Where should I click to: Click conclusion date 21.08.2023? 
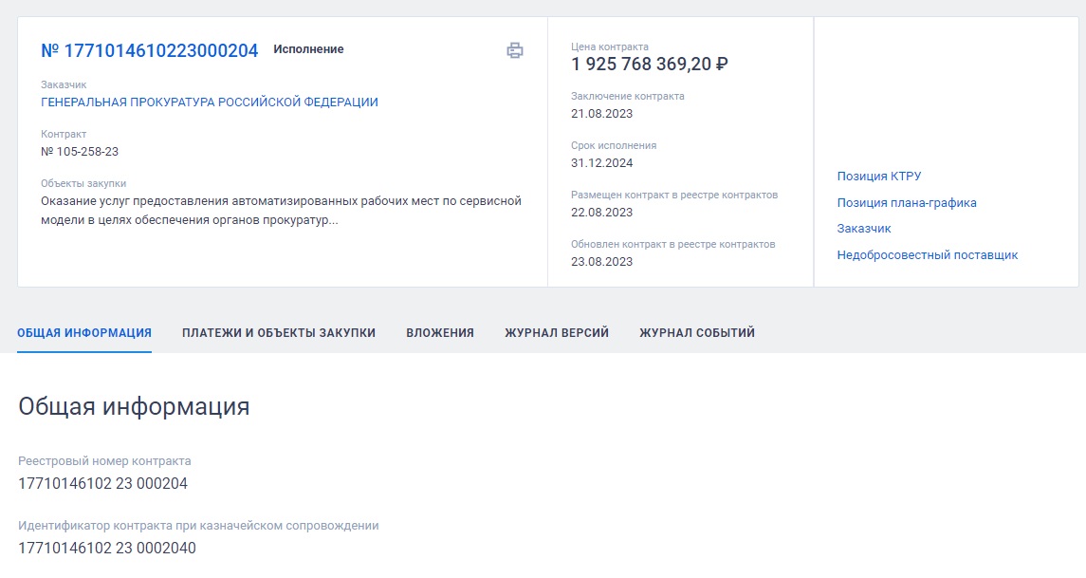click(x=602, y=114)
